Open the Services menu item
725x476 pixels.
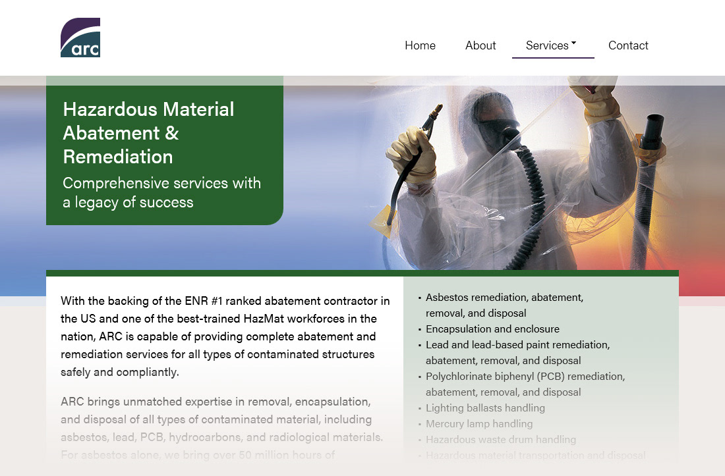[547, 45]
